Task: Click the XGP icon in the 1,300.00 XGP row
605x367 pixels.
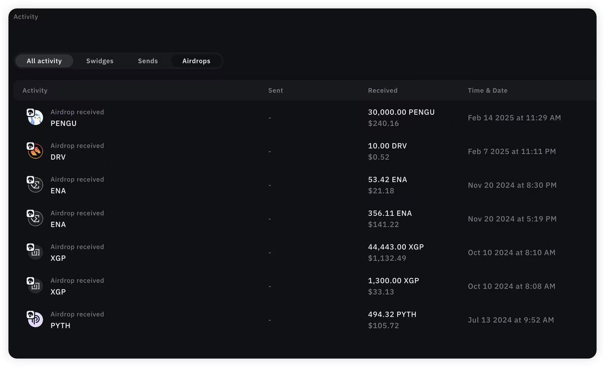Action: [x=35, y=286]
